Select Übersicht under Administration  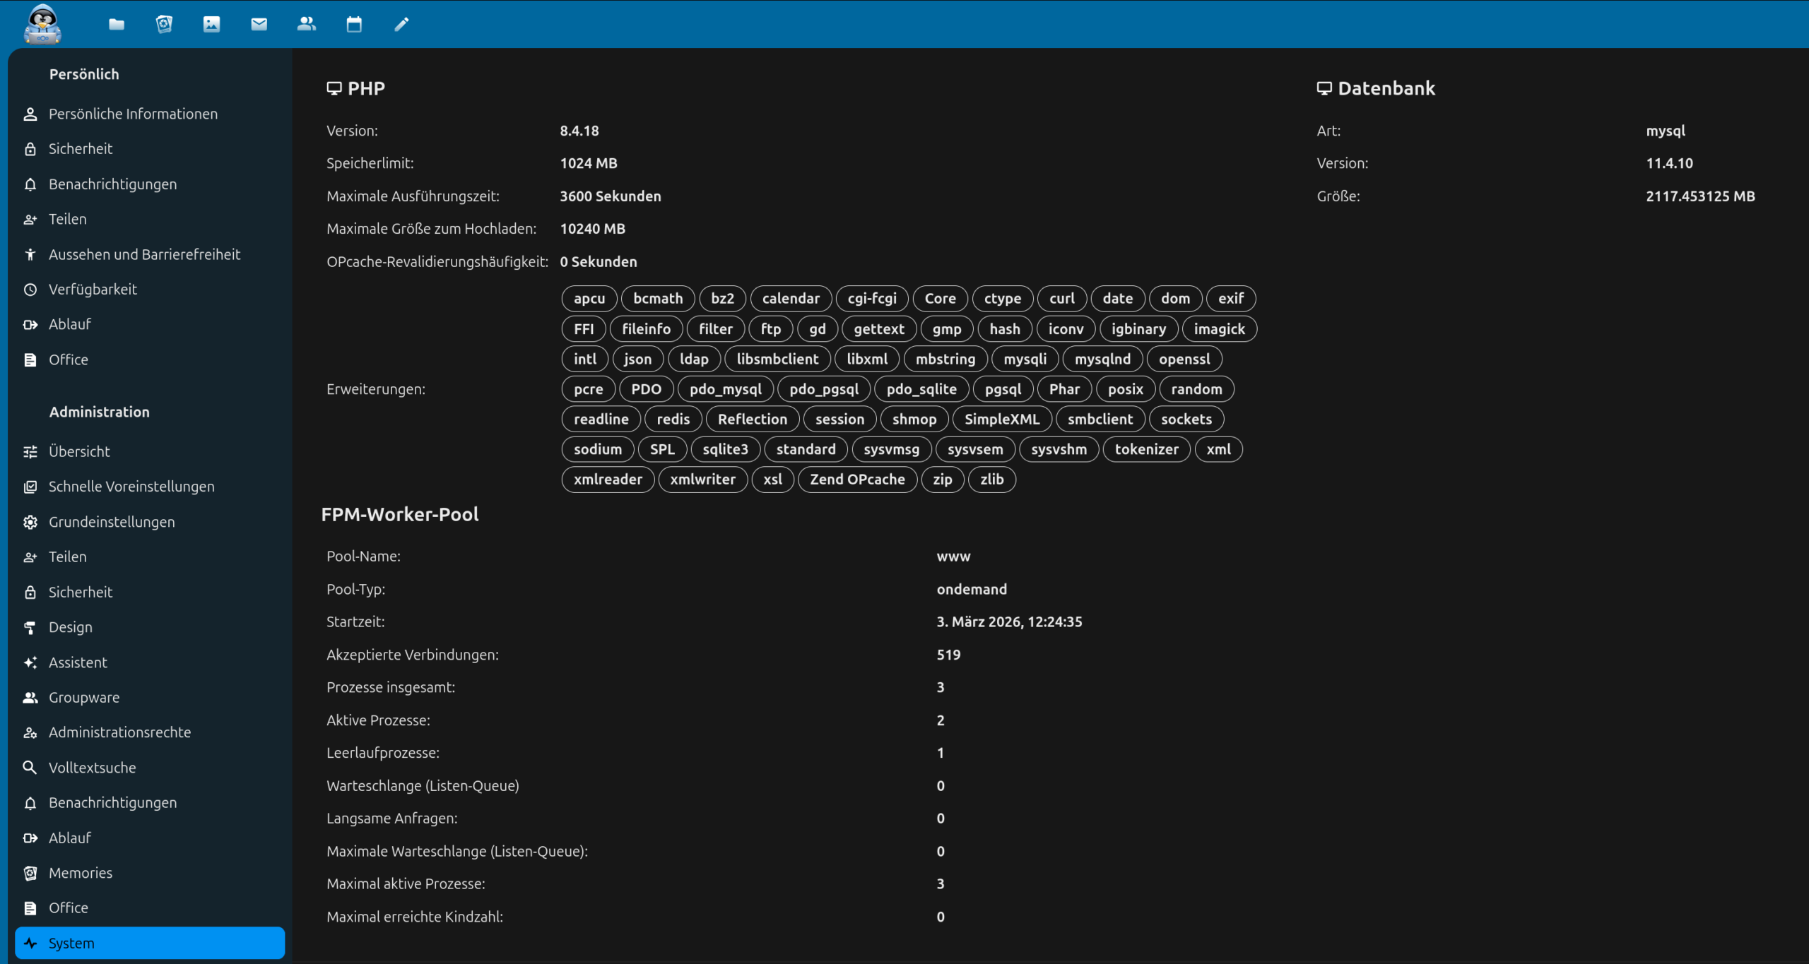[x=79, y=451]
